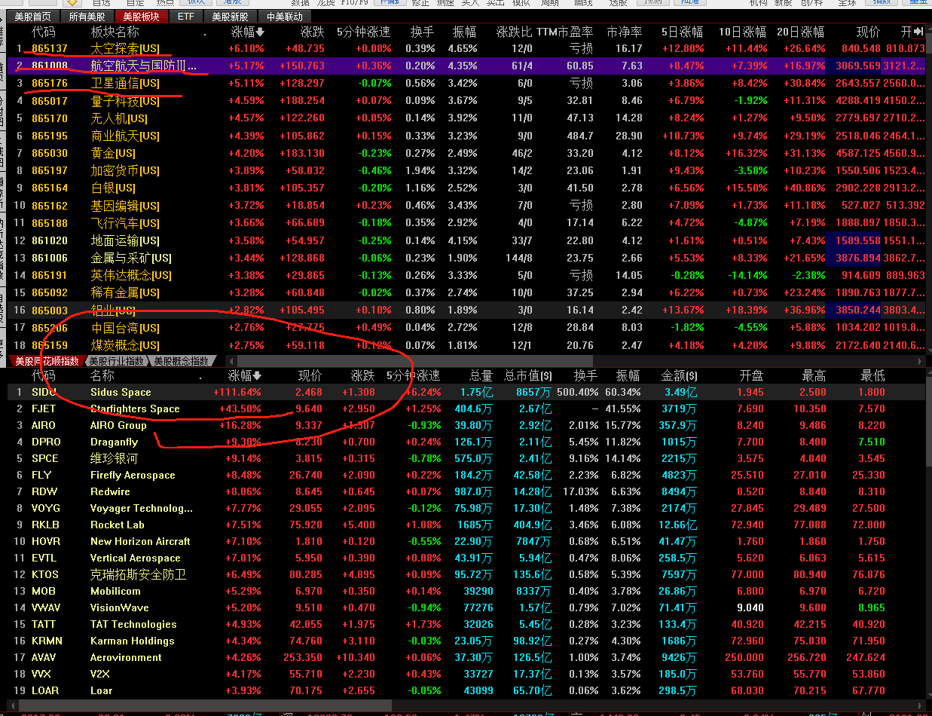Switch to the 美股行业指数 sub-tab
This screenshot has width=932, height=716.
tap(116, 361)
